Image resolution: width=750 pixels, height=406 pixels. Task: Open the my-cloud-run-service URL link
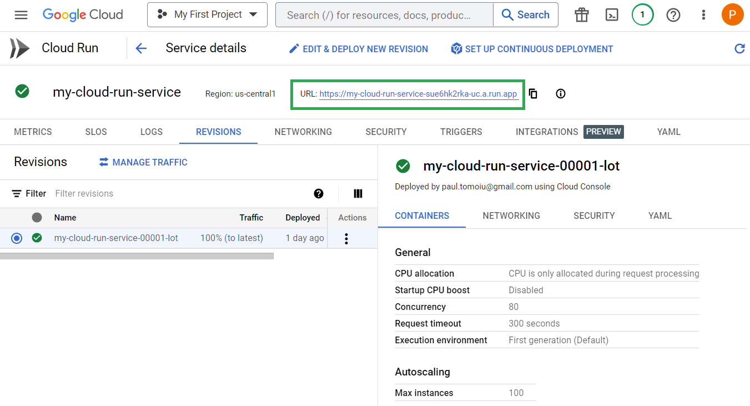point(418,94)
